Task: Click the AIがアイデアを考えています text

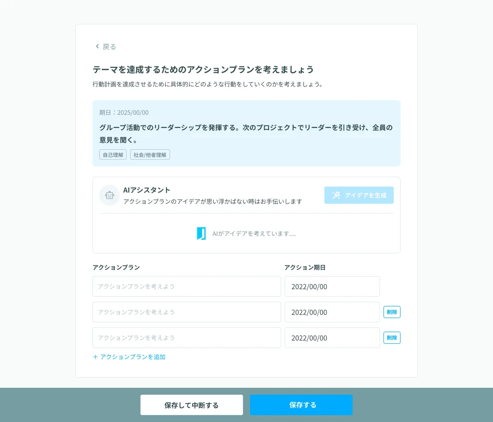Action: coord(254,234)
